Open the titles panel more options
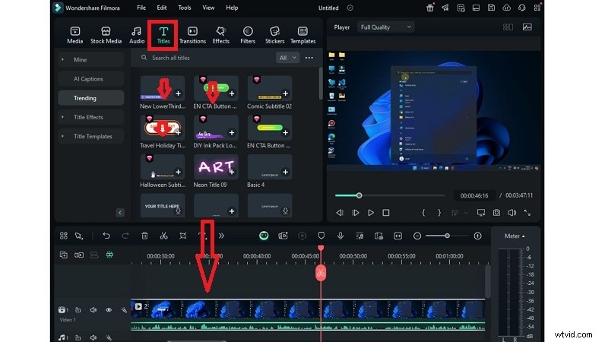Screen dimensions: 608x342 pyautogui.click(x=309, y=58)
